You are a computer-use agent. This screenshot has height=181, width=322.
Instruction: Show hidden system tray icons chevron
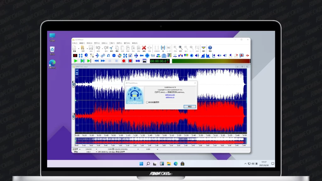point(246,164)
